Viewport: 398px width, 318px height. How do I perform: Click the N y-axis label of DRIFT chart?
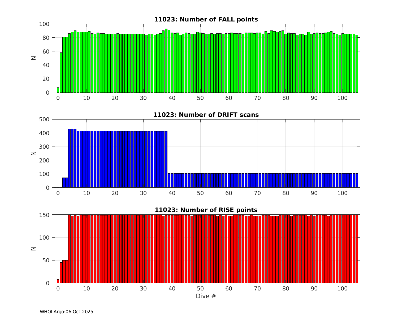(x=33, y=153)
